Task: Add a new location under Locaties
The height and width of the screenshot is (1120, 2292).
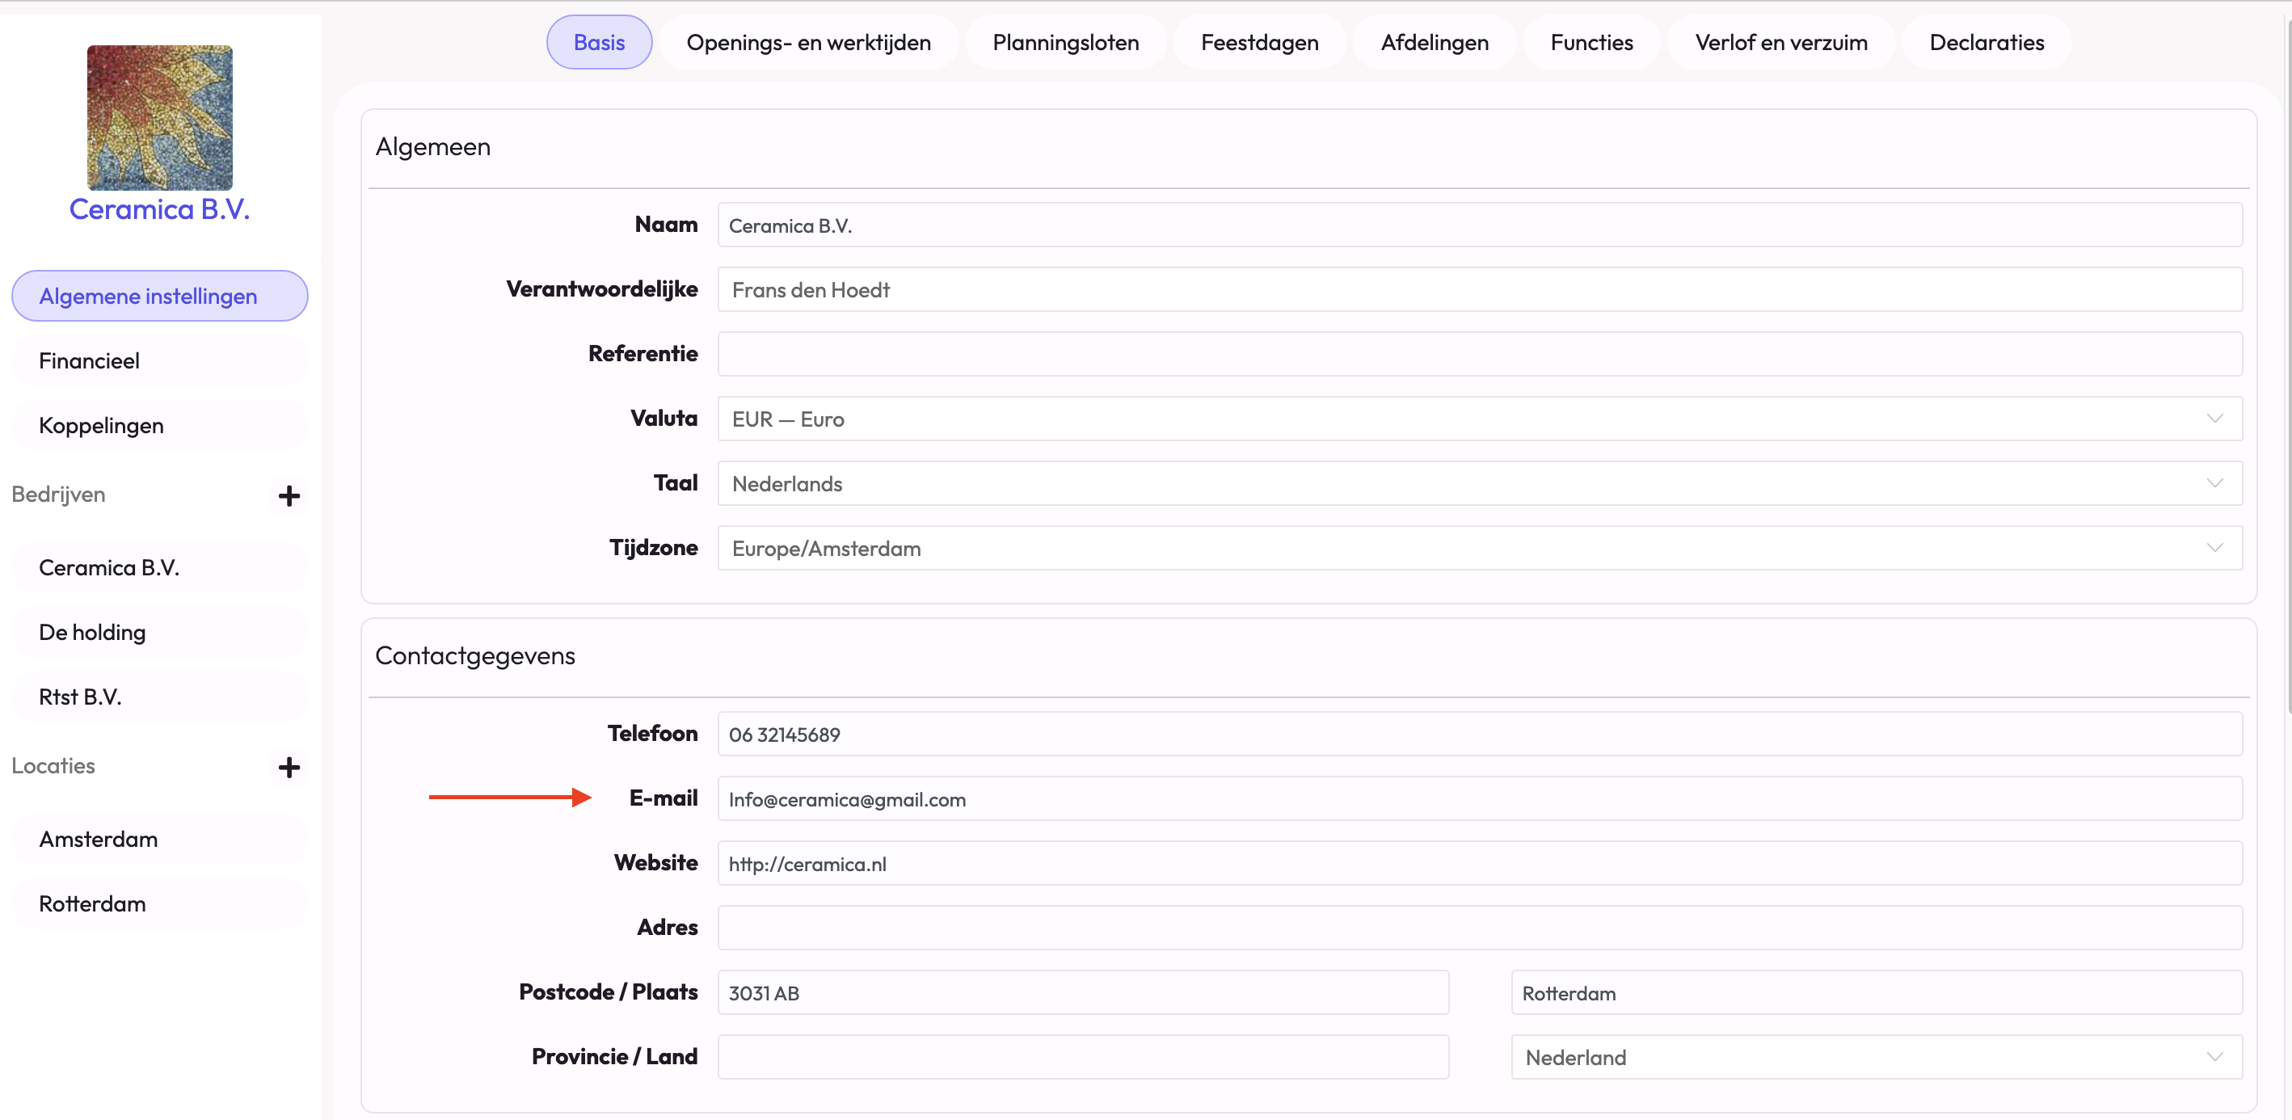Action: 289,767
